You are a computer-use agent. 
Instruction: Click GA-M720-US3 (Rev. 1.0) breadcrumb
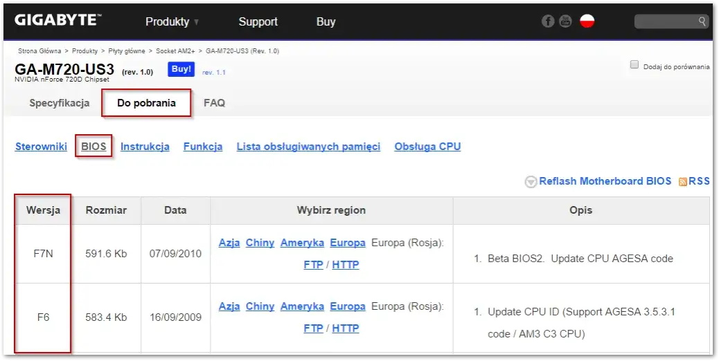point(242,50)
